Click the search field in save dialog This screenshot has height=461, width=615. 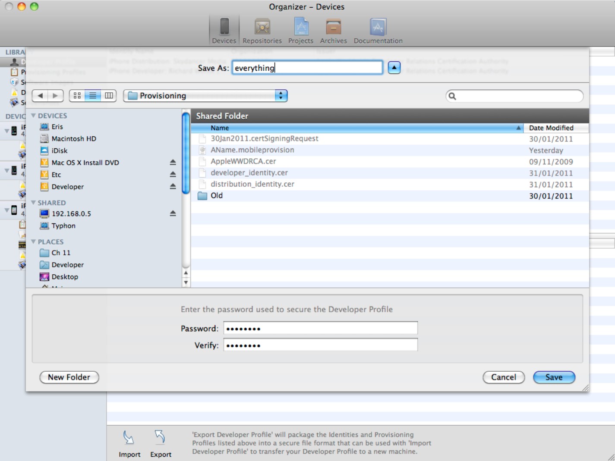(x=514, y=96)
